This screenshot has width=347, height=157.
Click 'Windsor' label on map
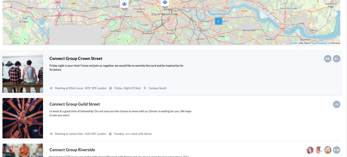24,22
